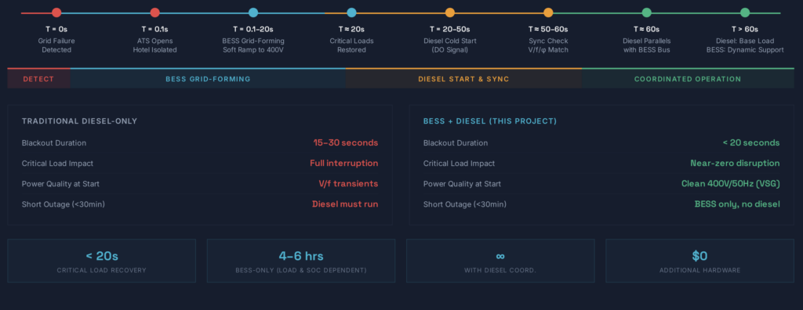Click the BESS + DIESEL (THIS PROJECT) heading

click(x=489, y=121)
